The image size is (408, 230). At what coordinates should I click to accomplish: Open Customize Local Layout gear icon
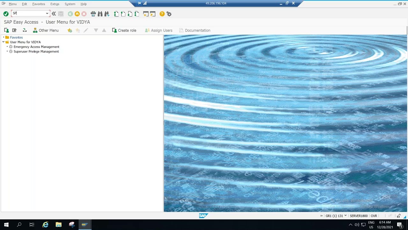(169, 14)
